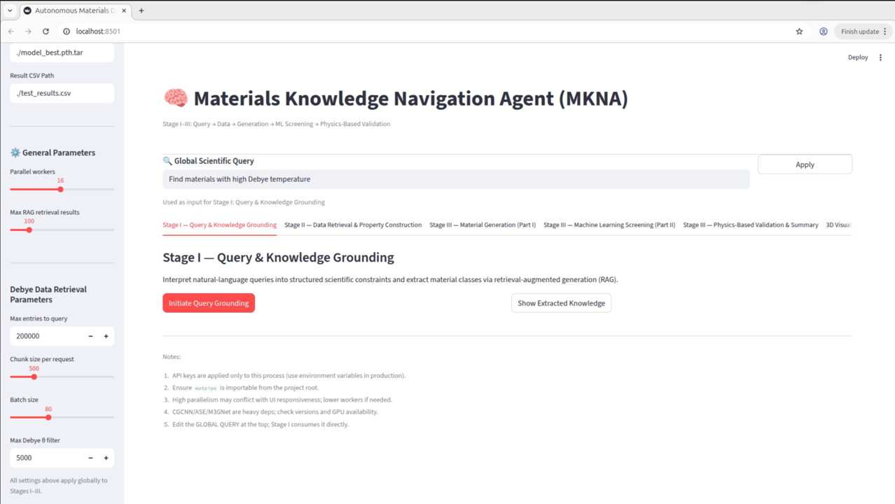Click the Apply button for the query
The height and width of the screenshot is (504, 895).
[804, 164]
